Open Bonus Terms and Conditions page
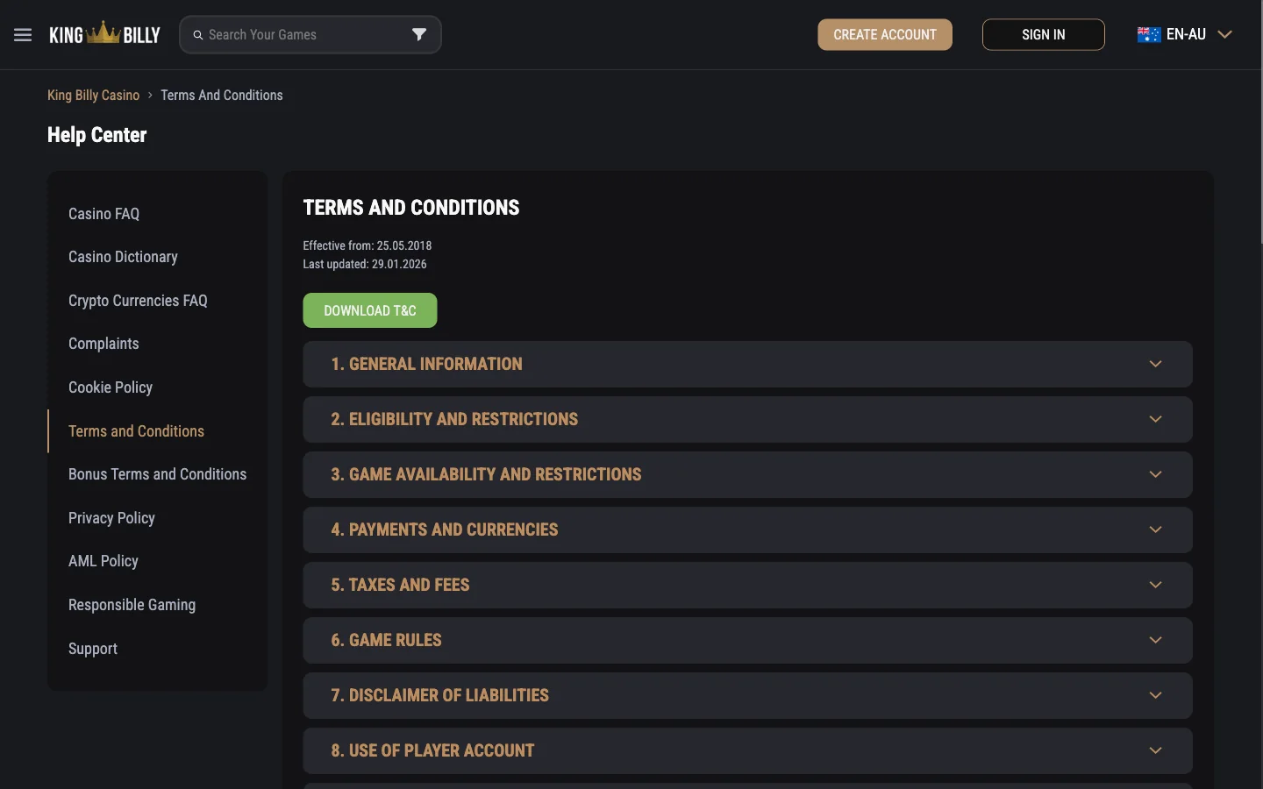This screenshot has height=789, width=1263. (158, 474)
